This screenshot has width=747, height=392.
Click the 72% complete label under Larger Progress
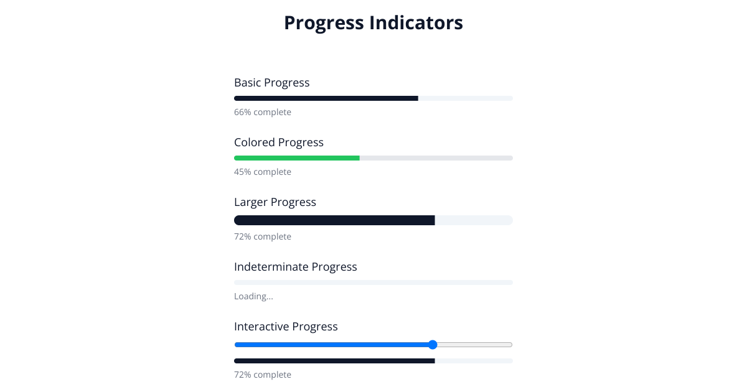click(x=263, y=236)
